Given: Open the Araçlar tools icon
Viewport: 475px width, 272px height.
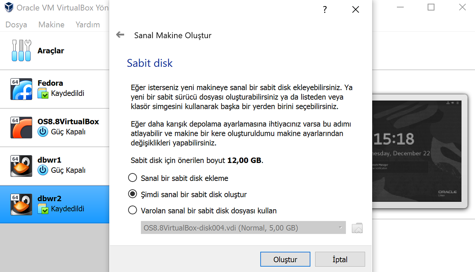Looking at the screenshot, I should (21, 50).
